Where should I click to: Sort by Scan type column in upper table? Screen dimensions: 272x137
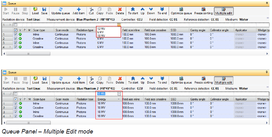[40, 30]
